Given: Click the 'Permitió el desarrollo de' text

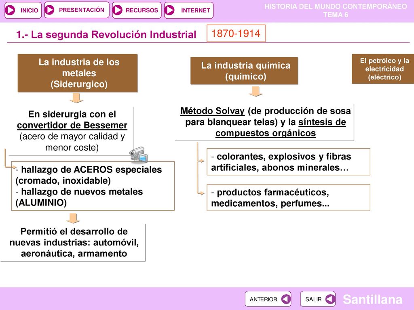Looking at the screenshot, I should [74, 231].
